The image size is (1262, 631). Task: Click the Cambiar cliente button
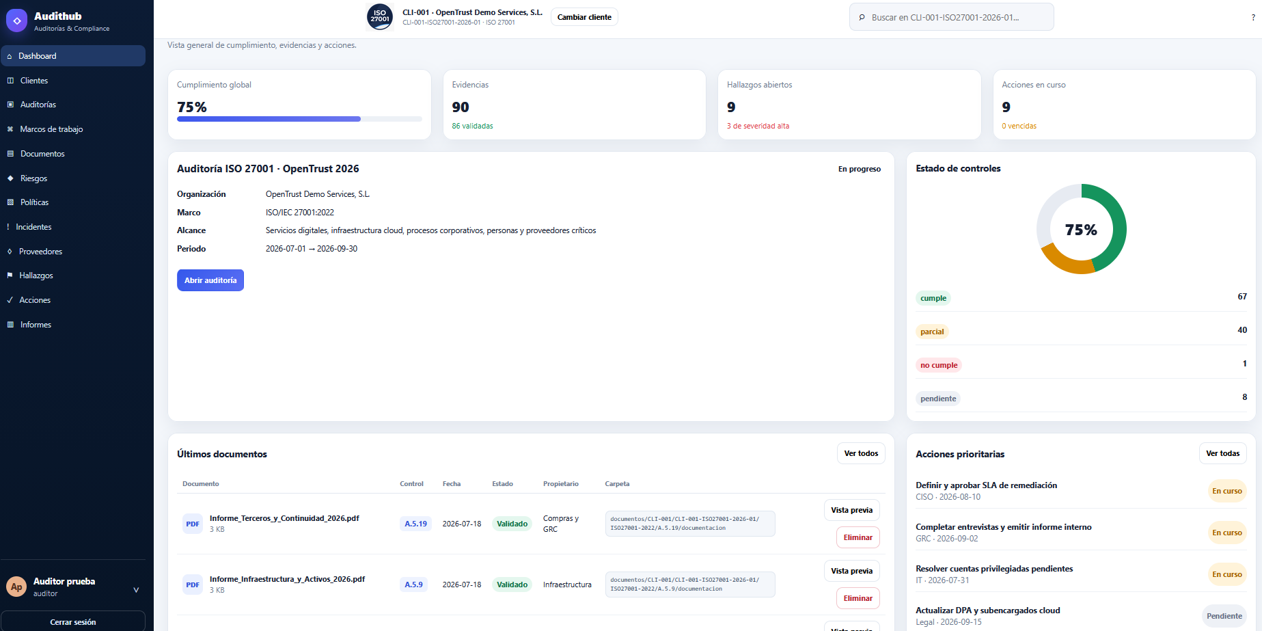tap(584, 17)
